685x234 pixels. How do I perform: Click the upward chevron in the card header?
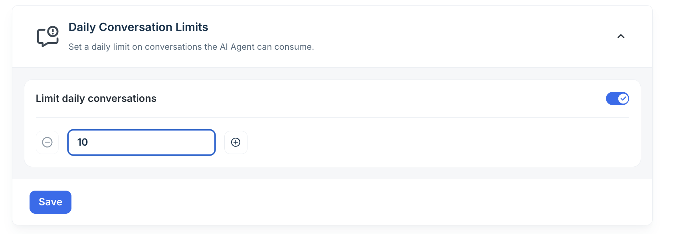[x=621, y=36]
